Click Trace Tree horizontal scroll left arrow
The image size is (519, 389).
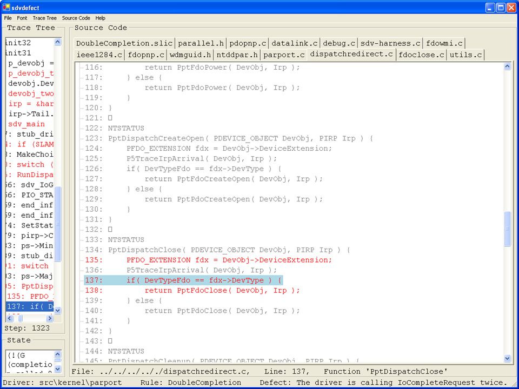pos(9,318)
